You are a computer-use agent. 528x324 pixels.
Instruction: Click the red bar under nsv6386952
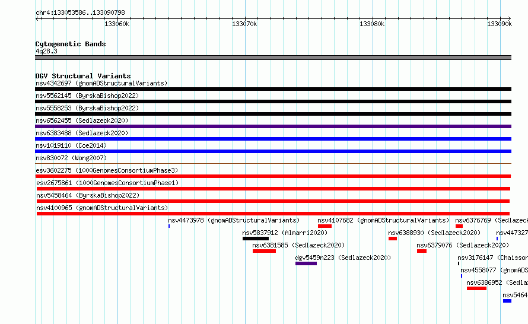point(476,288)
